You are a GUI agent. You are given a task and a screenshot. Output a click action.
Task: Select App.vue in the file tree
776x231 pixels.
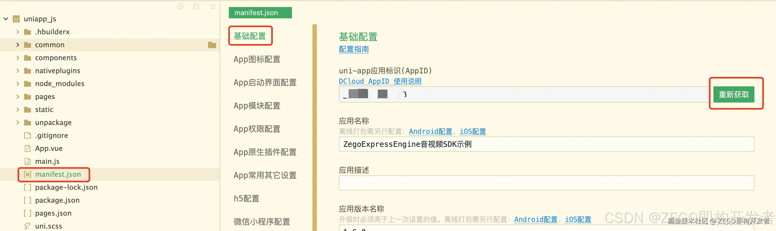(x=49, y=148)
